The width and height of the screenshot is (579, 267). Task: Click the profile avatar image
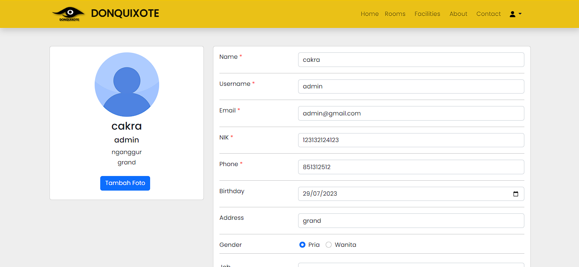pyautogui.click(x=126, y=85)
